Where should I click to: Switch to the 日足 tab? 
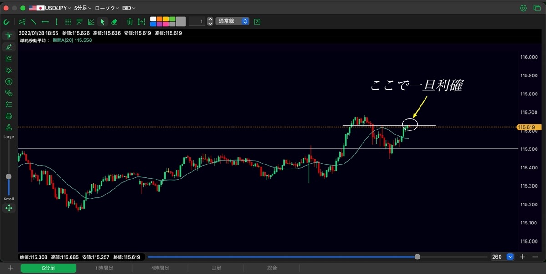(x=217, y=269)
